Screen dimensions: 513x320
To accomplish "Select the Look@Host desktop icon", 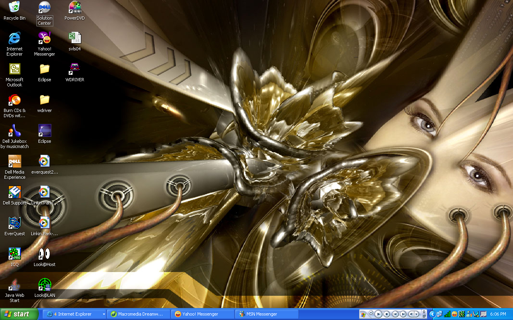I will coord(44,257).
